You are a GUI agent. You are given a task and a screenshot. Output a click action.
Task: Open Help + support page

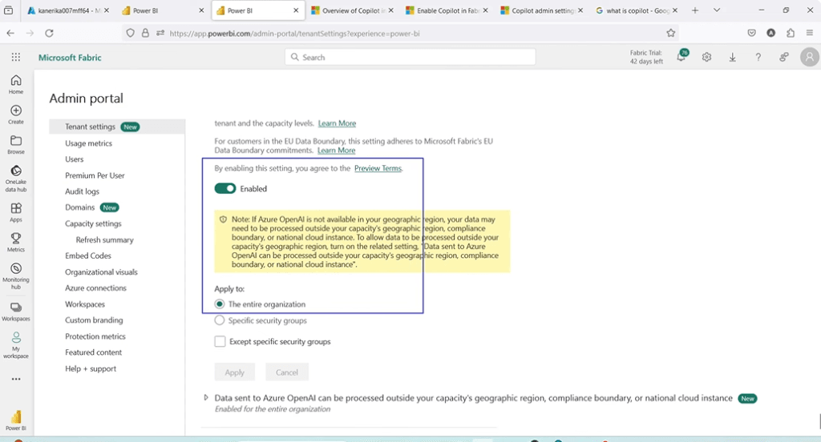coord(91,368)
